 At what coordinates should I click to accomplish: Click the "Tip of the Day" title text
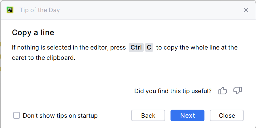[40, 10]
